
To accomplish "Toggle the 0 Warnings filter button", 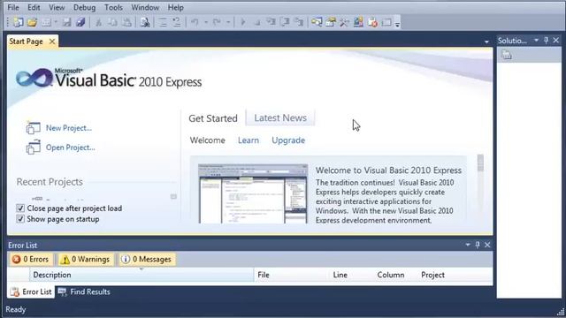I will click(x=86, y=259).
